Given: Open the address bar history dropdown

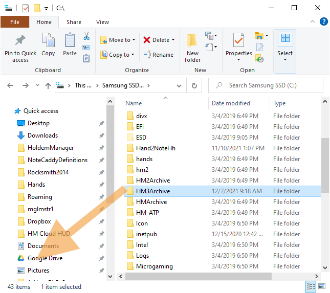Looking at the screenshot, I should (179, 86).
